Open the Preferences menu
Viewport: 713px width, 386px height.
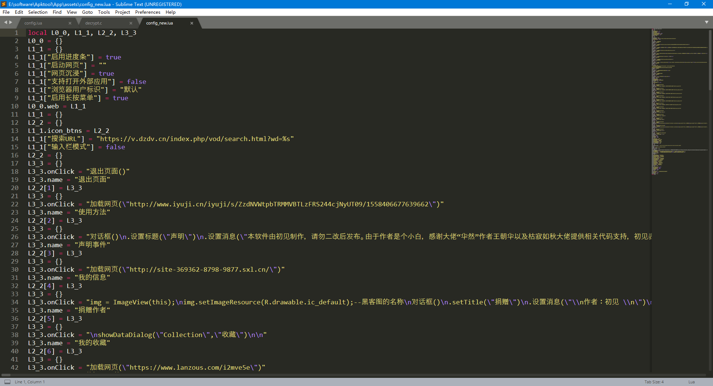(x=147, y=12)
